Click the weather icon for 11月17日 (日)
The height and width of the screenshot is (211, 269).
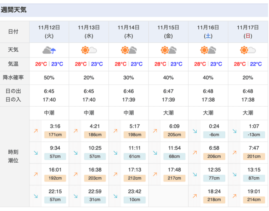[x=247, y=50]
